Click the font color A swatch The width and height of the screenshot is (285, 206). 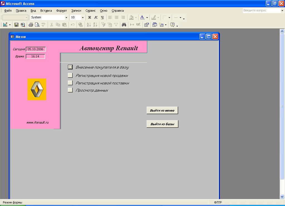coord(142,17)
